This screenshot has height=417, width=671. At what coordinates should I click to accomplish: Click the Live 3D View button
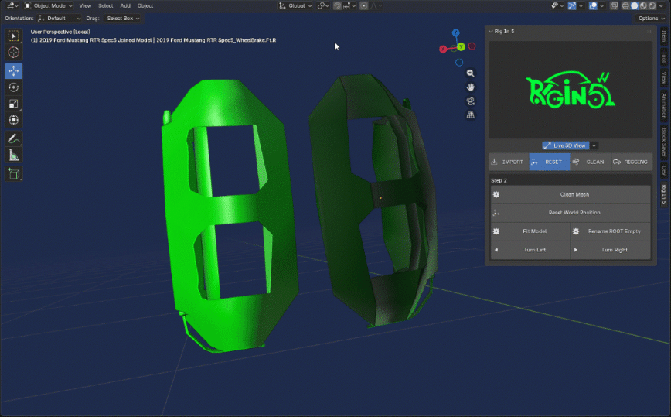coord(566,145)
